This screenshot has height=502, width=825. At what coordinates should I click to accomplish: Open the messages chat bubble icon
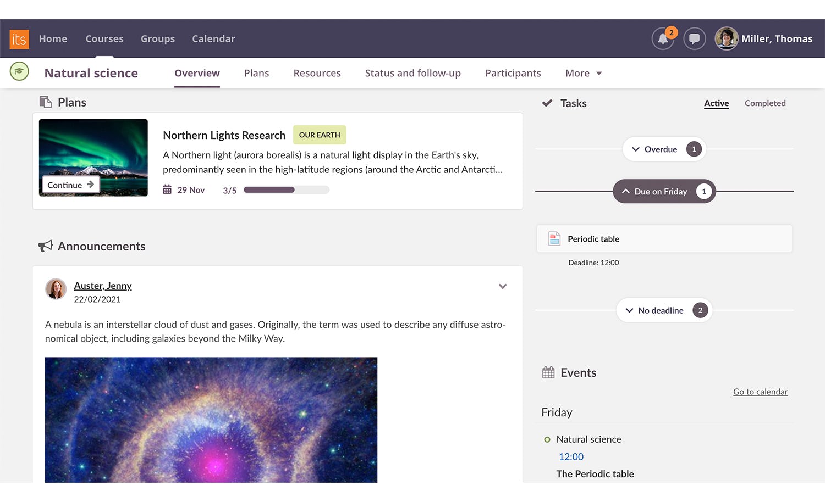694,39
